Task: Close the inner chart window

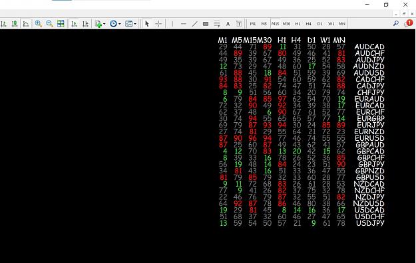Action: (412, 14)
